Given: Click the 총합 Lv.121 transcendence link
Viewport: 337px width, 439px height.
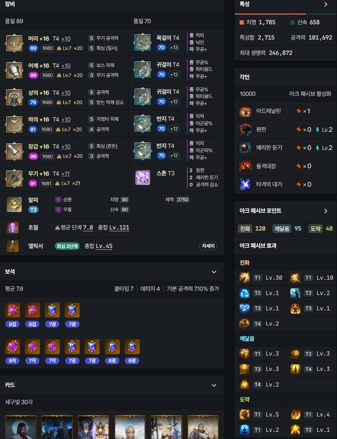Looking at the screenshot, I should point(113,228).
